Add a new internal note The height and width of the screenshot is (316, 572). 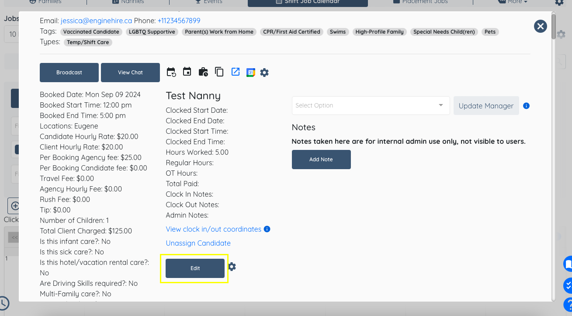(321, 160)
